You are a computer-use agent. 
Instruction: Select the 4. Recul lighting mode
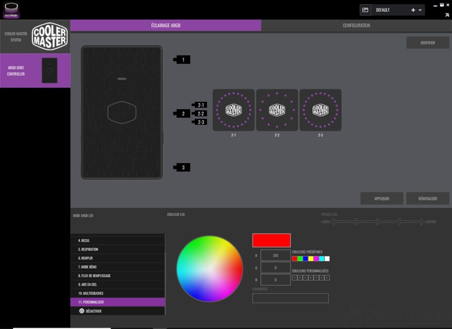point(117,240)
